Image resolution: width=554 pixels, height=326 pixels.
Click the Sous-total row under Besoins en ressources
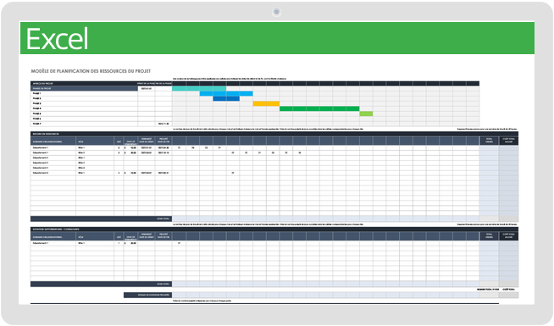tap(101, 219)
